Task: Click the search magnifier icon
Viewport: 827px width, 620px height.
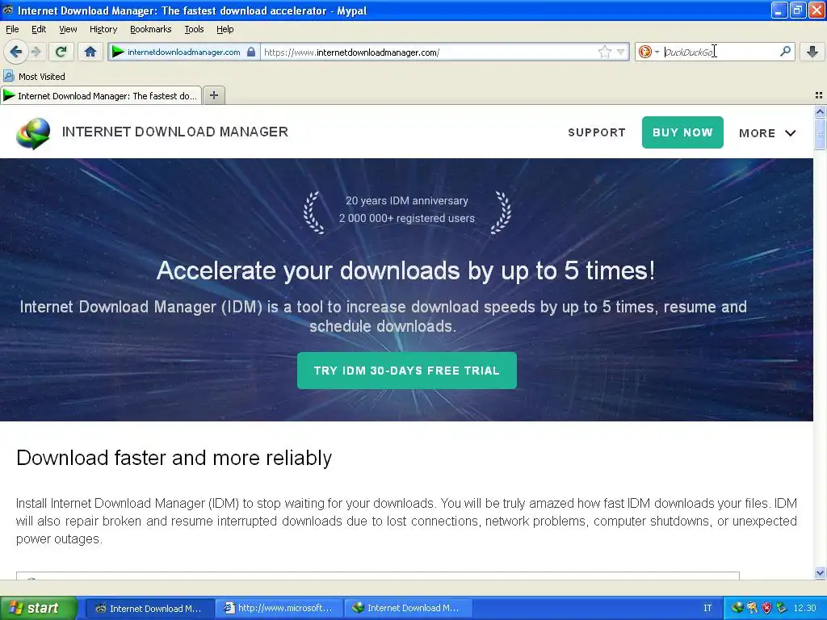Action: point(785,51)
